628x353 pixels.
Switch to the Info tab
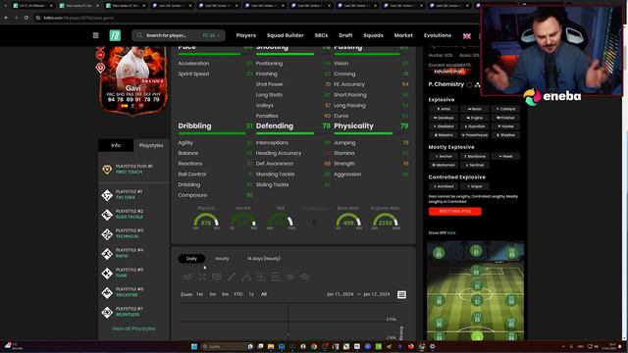click(x=116, y=145)
